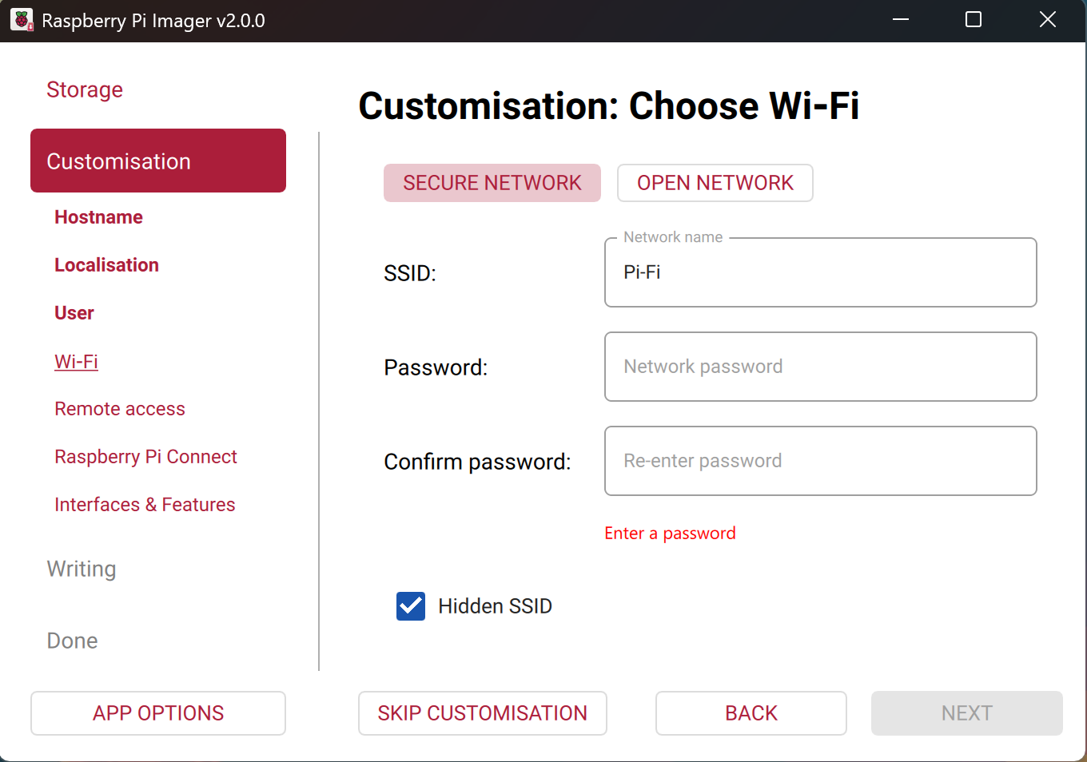Open Interfaces & Features settings

(x=145, y=504)
